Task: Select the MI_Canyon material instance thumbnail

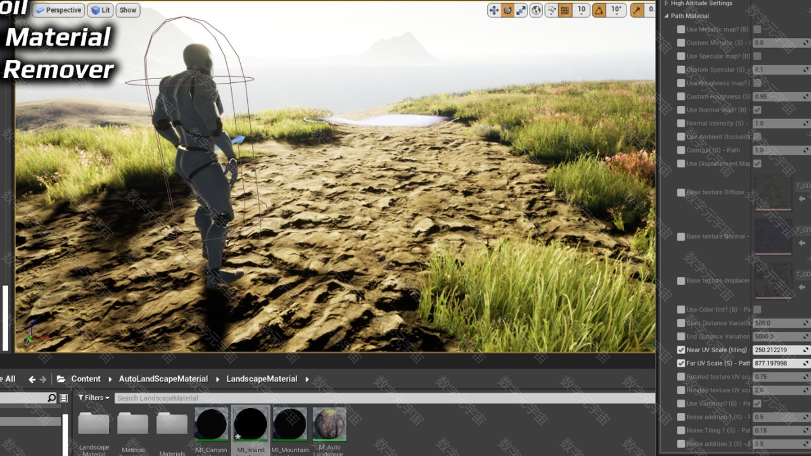Action: click(211, 424)
